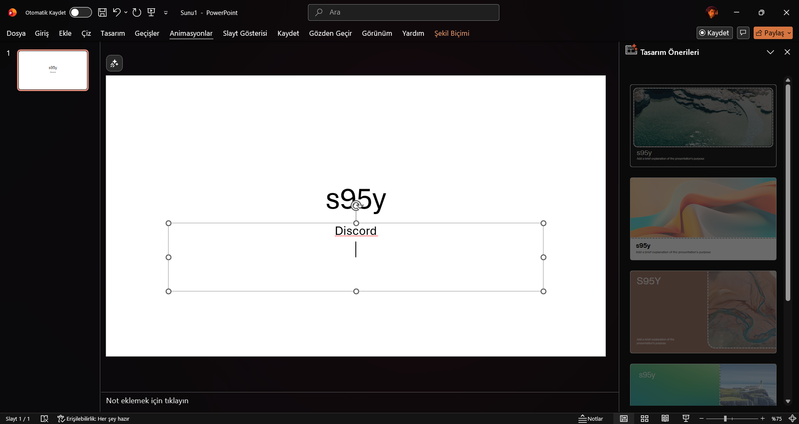Undo the last action

[117, 12]
